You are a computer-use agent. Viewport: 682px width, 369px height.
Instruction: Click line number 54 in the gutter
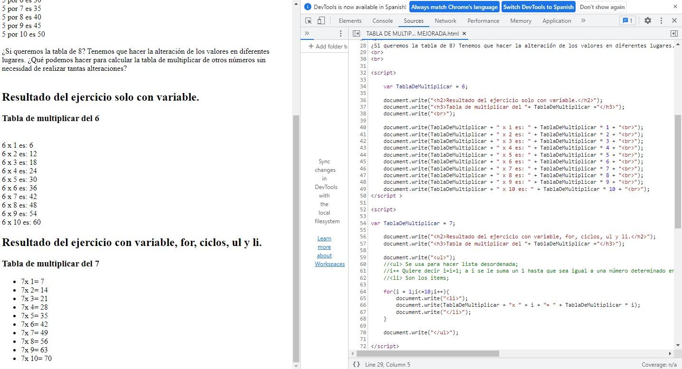pyautogui.click(x=363, y=223)
